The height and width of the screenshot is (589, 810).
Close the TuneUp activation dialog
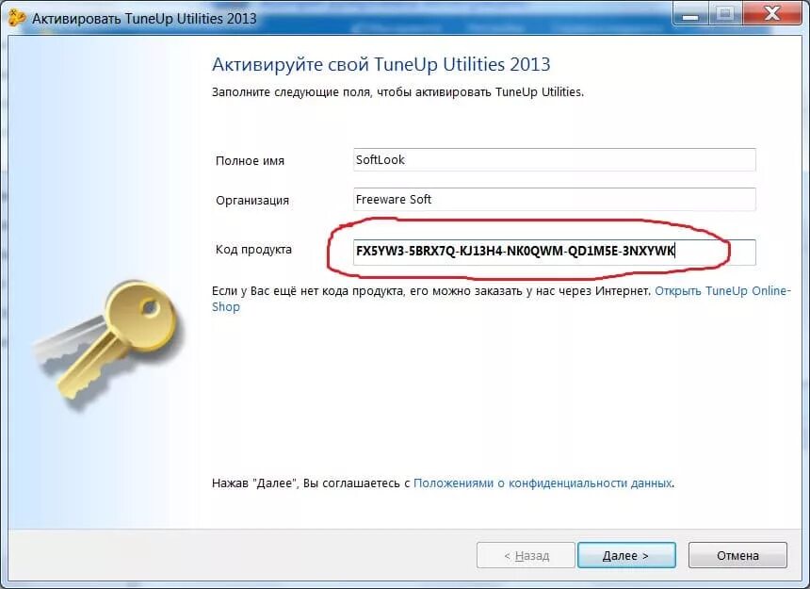(771, 14)
